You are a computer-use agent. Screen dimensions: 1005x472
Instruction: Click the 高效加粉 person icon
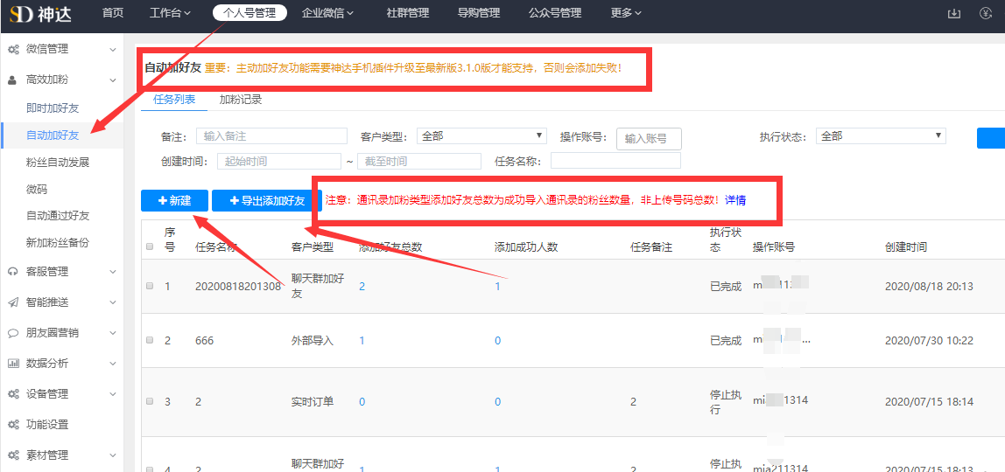13,80
